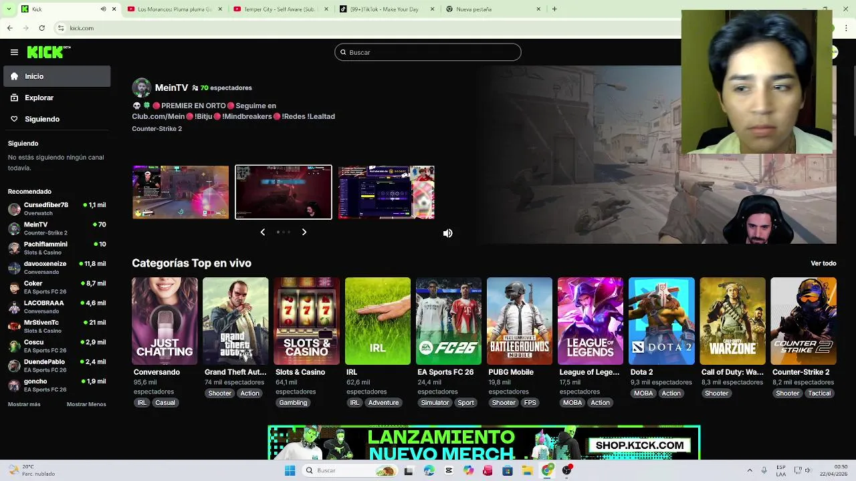Viewport: 856px width, 481px height.
Task: Open Grand Theft Auto category card
Action: coord(235,321)
